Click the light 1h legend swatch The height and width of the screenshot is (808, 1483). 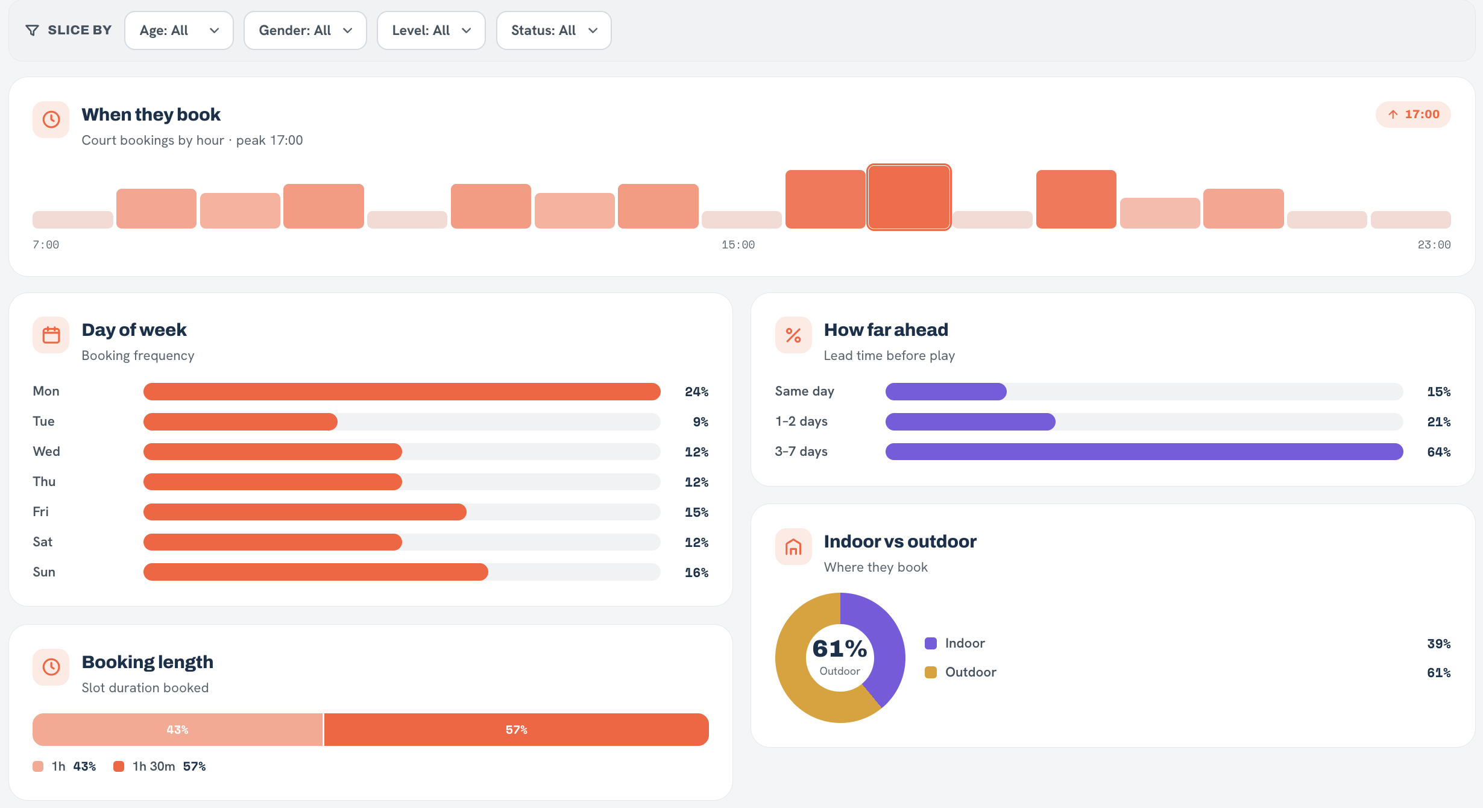point(38,766)
